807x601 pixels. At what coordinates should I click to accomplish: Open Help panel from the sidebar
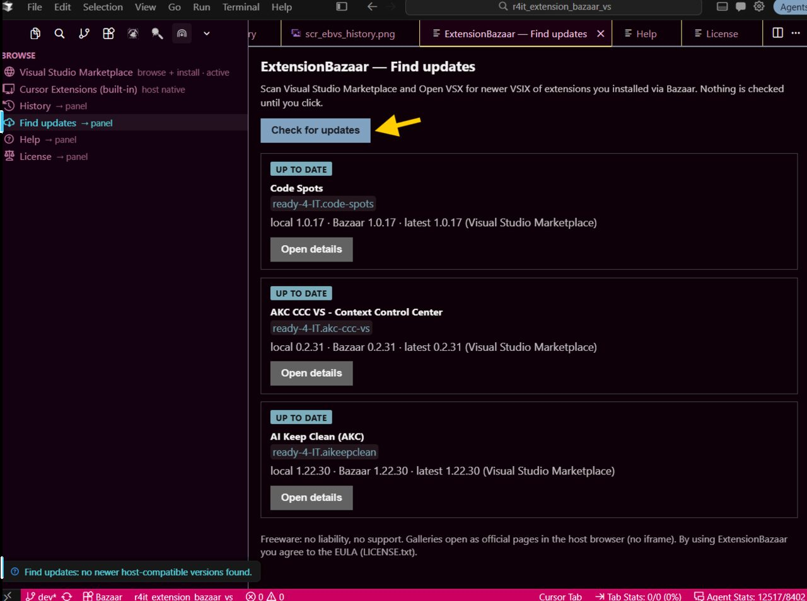pos(124,139)
